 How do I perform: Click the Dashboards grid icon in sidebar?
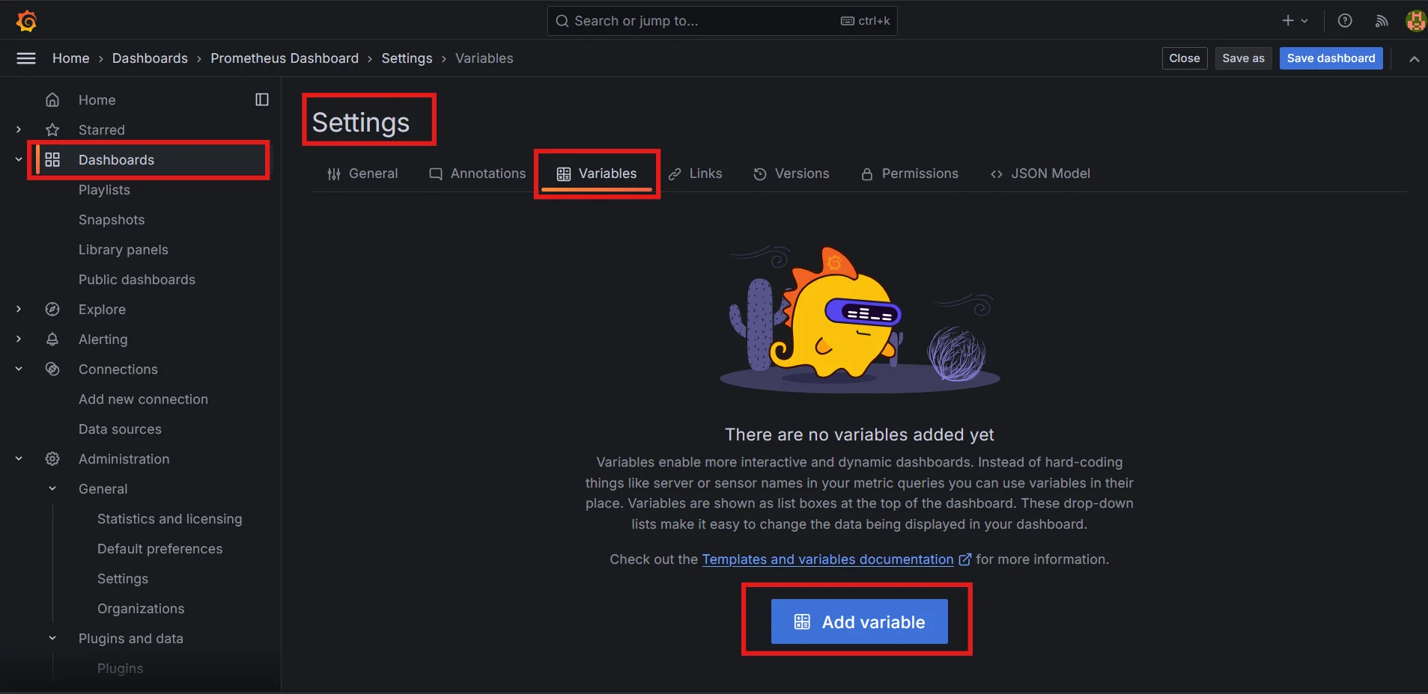click(x=52, y=159)
